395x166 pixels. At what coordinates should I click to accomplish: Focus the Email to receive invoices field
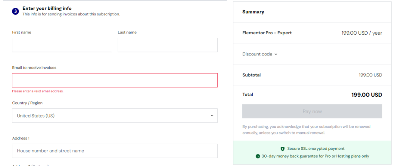coord(115,80)
